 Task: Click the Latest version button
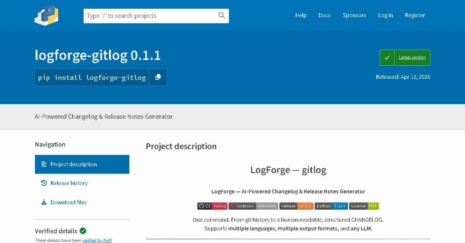tap(405, 58)
